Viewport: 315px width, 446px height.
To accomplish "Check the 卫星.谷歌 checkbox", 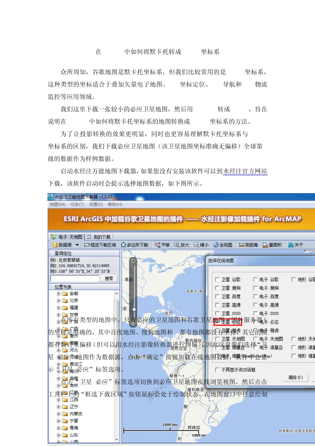I will pos(218,279).
